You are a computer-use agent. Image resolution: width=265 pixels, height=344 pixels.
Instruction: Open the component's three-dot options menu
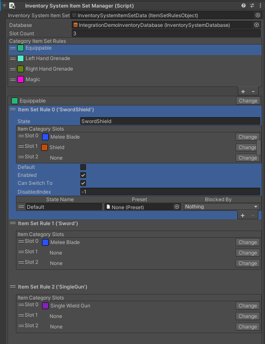click(x=260, y=5)
